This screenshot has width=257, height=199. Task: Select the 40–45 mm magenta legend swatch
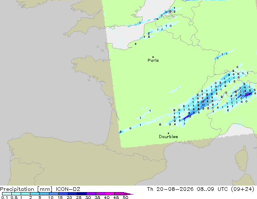pos(110,194)
